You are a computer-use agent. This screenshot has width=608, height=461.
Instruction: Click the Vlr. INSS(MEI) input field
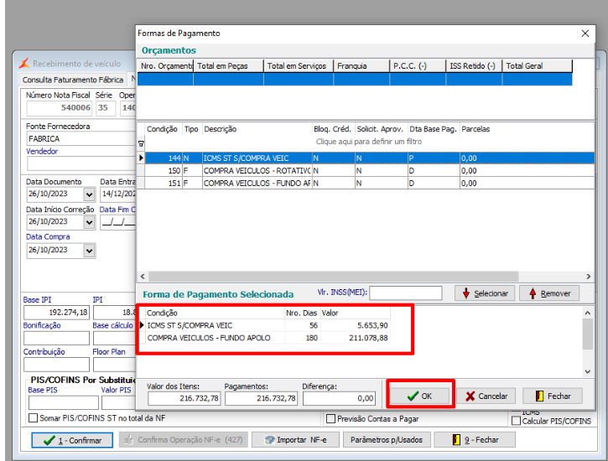[406, 293]
